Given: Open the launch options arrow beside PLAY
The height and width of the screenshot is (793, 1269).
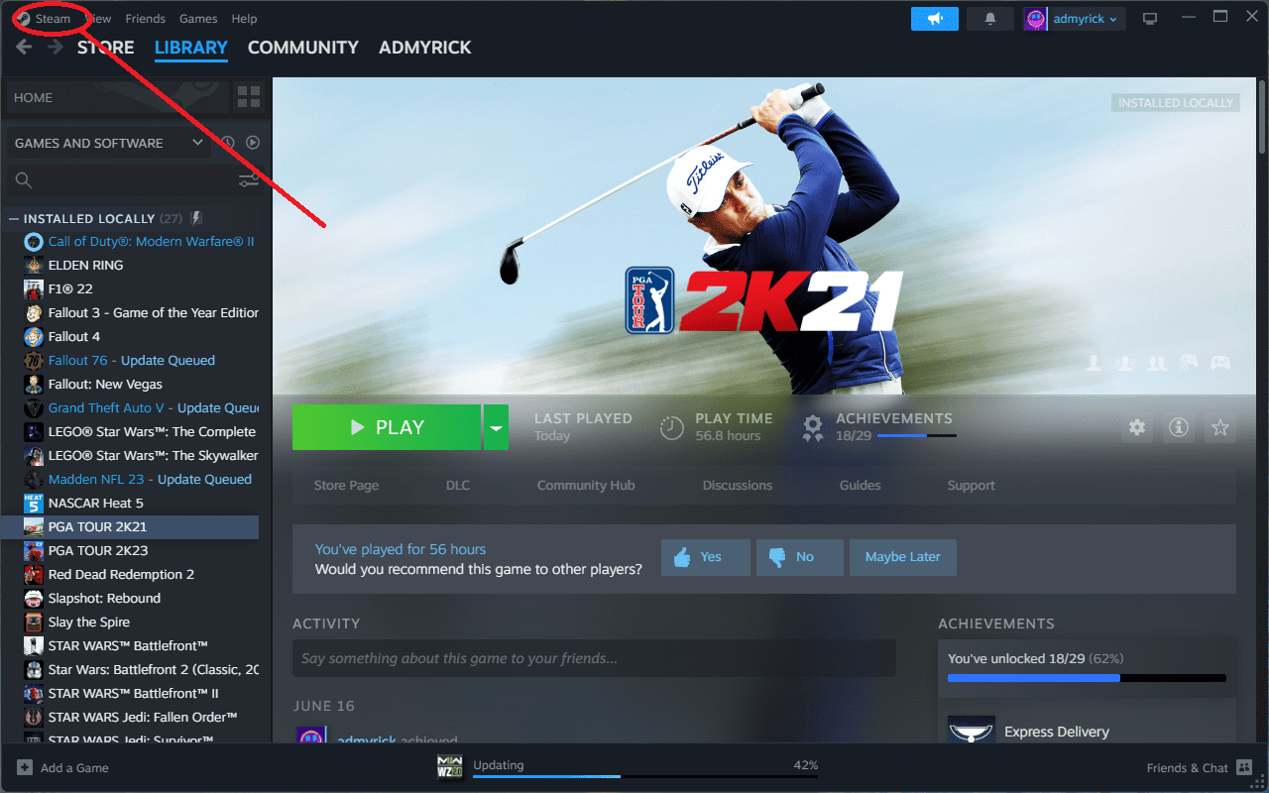Looking at the screenshot, I should point(496,427).
